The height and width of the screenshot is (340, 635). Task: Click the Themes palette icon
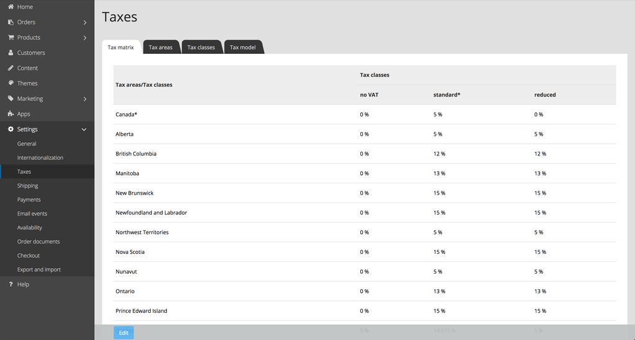coord(11,83)
